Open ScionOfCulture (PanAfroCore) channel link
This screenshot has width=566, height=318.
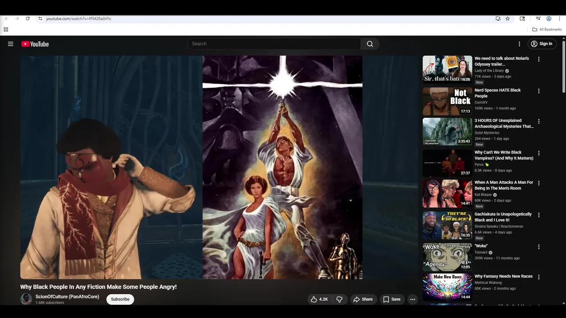point(67,297)
